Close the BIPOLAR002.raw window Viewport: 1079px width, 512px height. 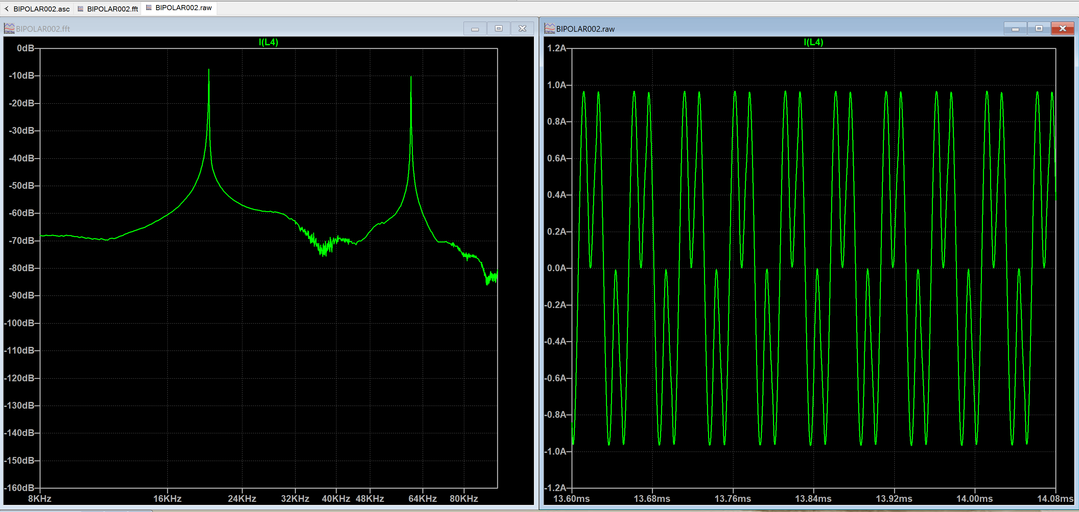pyautogui.click(x=1063, y=28)
